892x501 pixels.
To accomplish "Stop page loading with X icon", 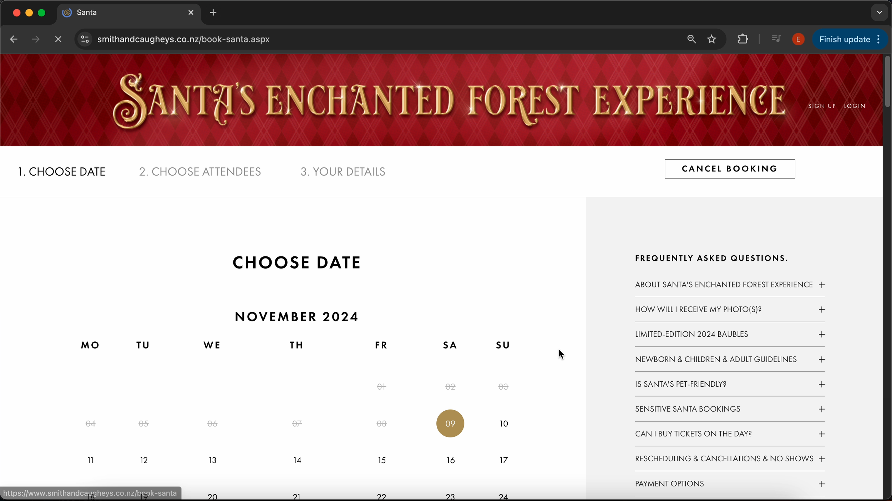I will pos(58,39).
